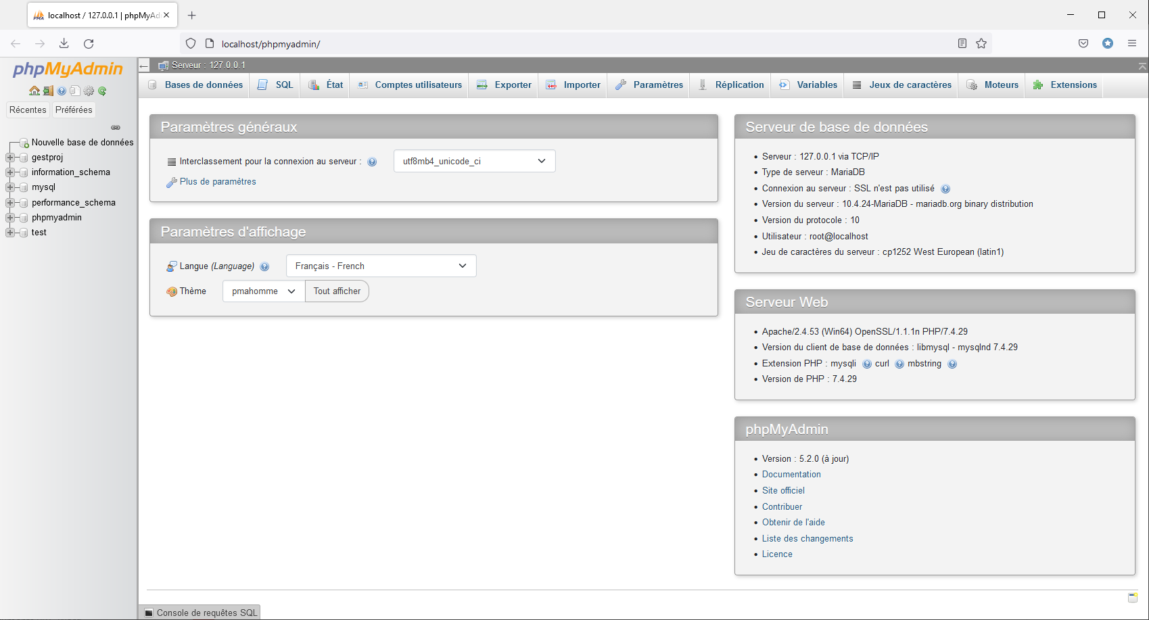Click the Tout afficher theme button
Screen dimensions: 1149x620
point(337,291)
